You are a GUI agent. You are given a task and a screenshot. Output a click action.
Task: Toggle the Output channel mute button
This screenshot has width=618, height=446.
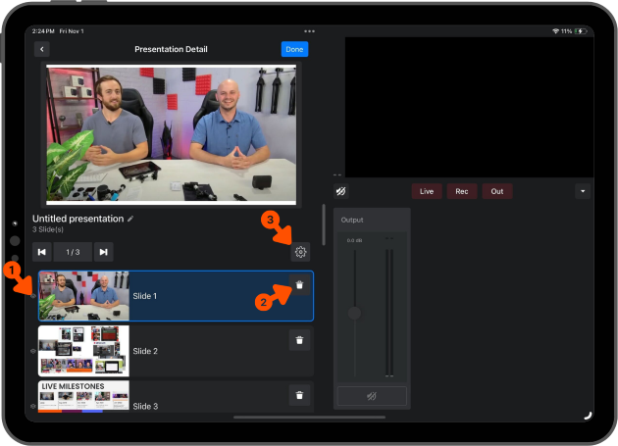pos(372,396)
